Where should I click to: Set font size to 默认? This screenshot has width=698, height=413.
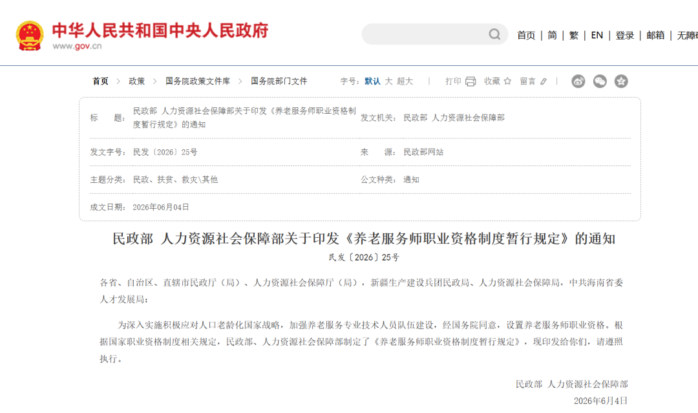point(372,81)
